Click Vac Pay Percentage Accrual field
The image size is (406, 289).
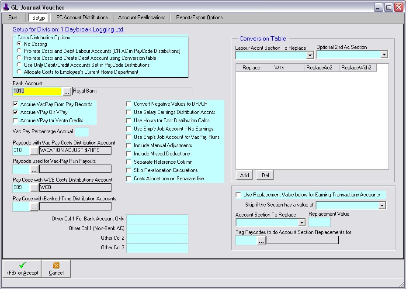click(82, 132)
